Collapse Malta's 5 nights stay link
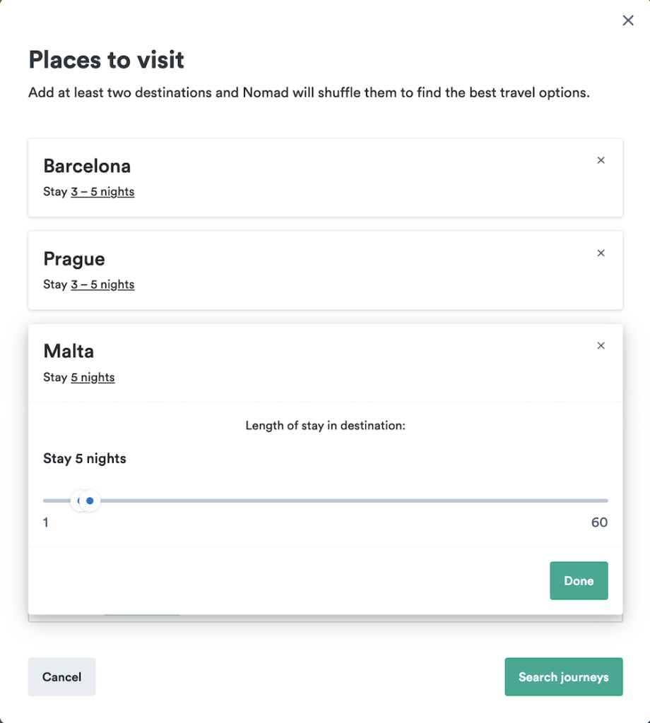The height and width of the screenshot is (723, 650). (x=93, y=377)
